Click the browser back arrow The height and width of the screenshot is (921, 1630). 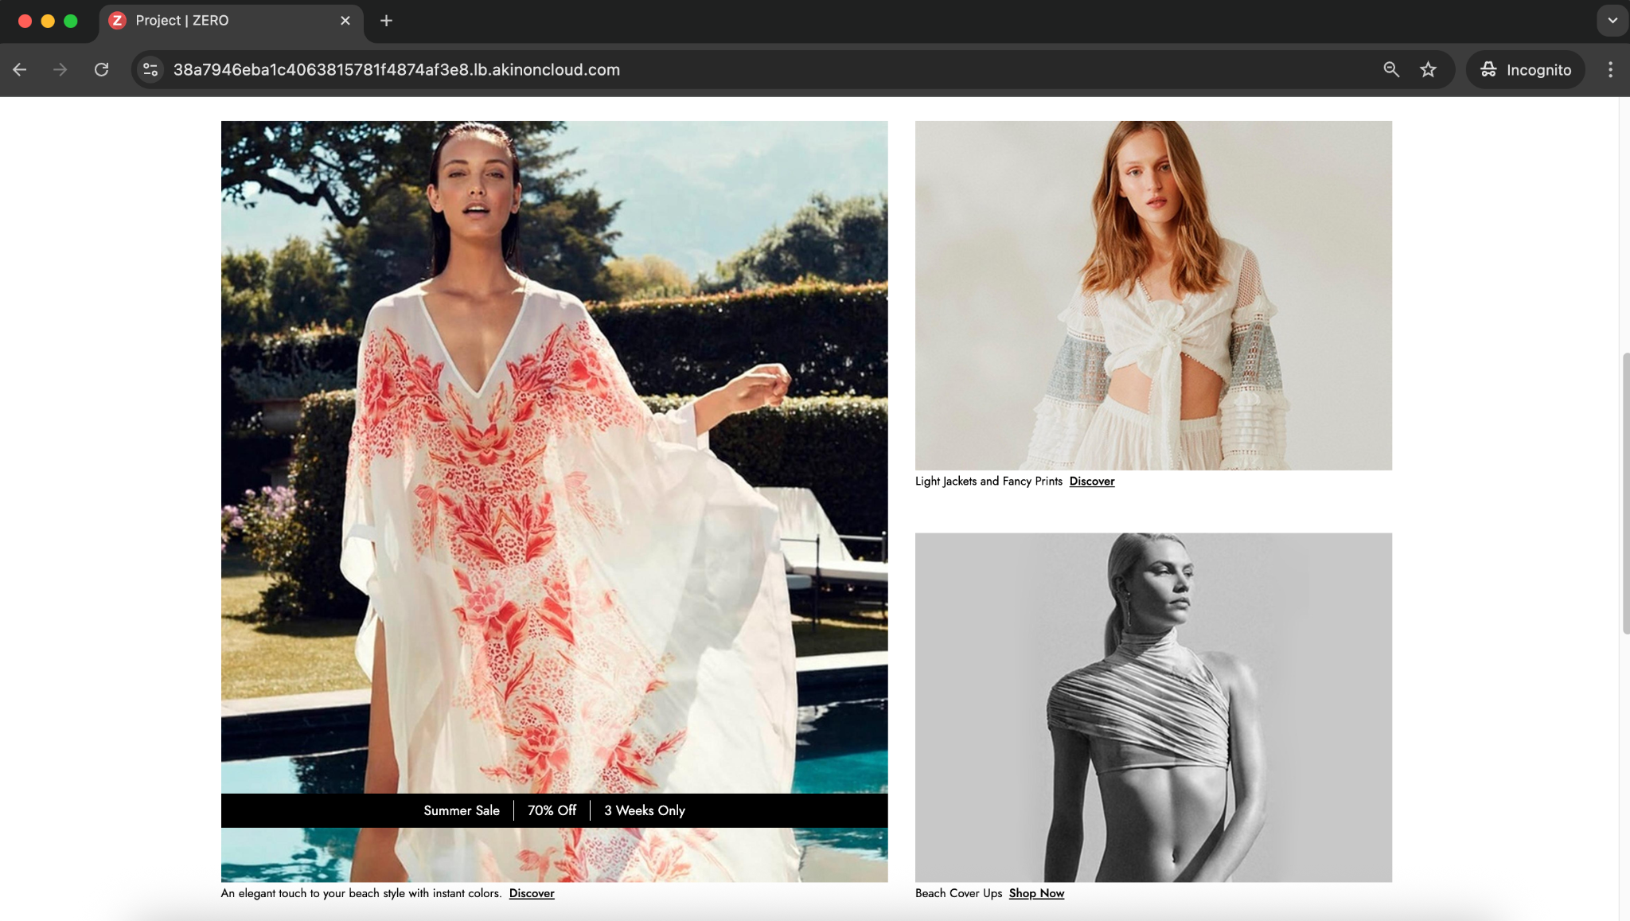(x=20, y=69)
